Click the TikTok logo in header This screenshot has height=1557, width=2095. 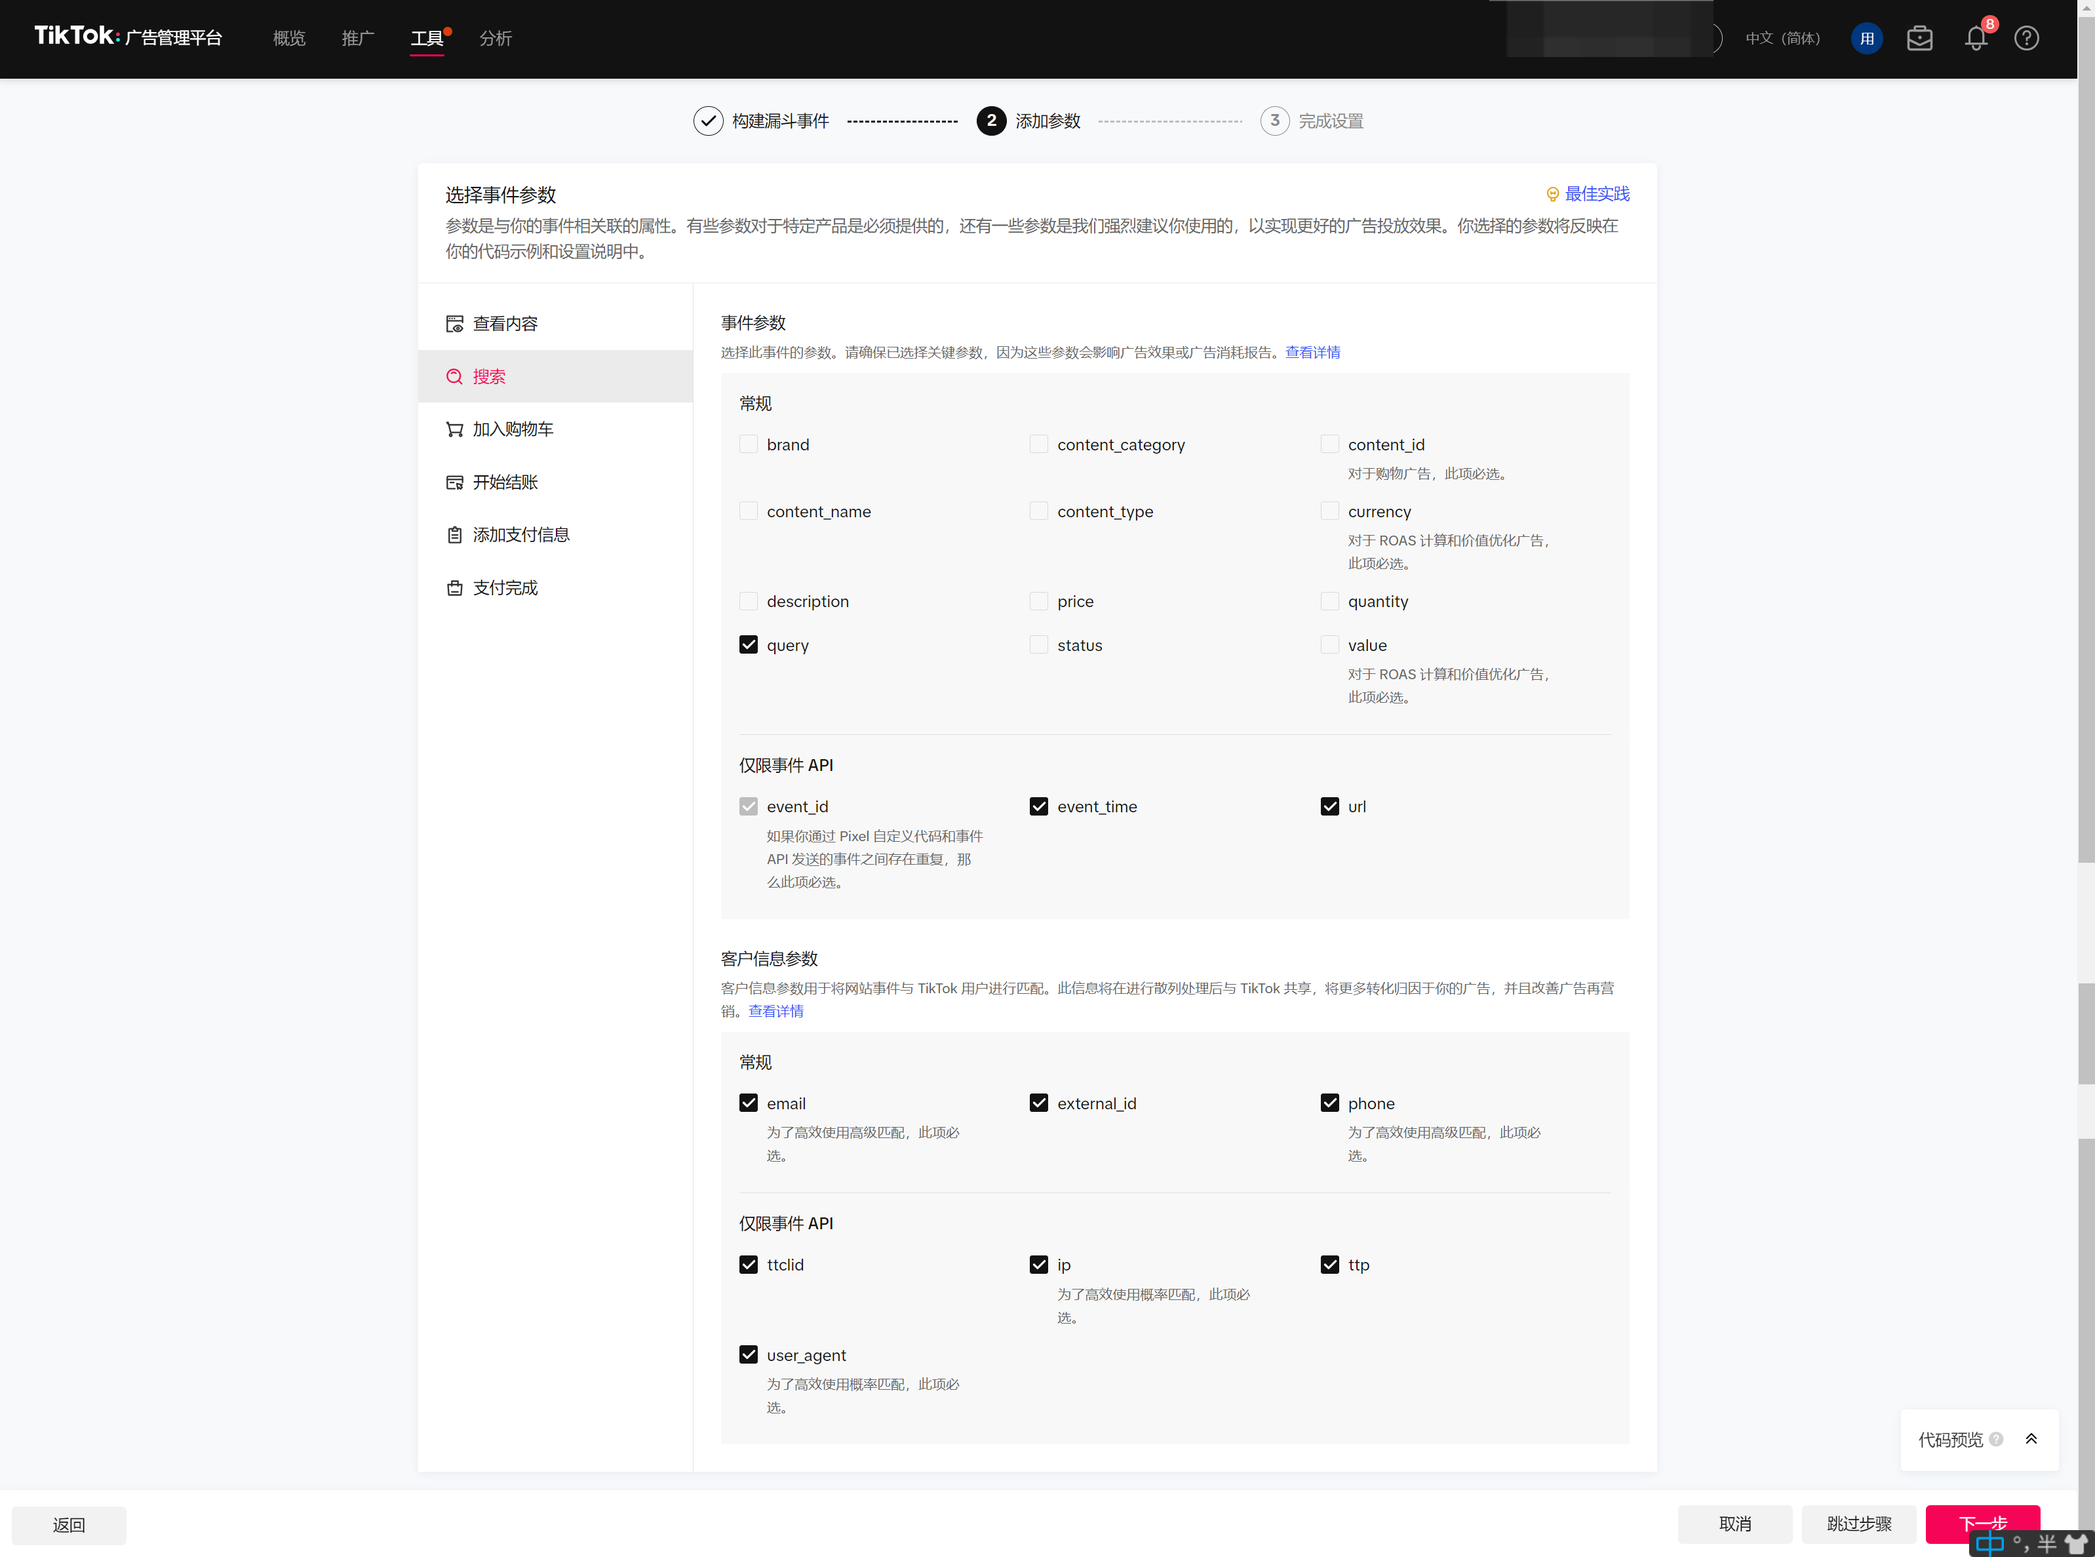click(128, 37)
